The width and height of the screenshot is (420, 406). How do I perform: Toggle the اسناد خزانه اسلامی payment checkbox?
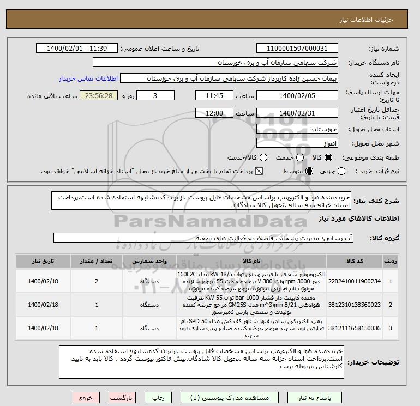tap(259, 171)
